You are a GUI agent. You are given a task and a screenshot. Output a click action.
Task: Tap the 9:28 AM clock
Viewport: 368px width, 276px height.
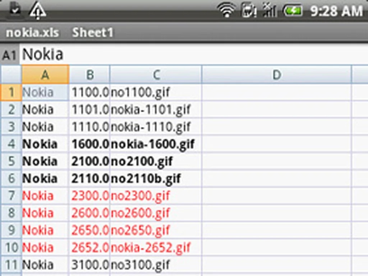336,11
